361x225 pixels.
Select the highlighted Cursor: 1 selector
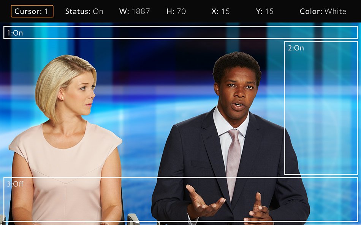click(x=32, y=11)
